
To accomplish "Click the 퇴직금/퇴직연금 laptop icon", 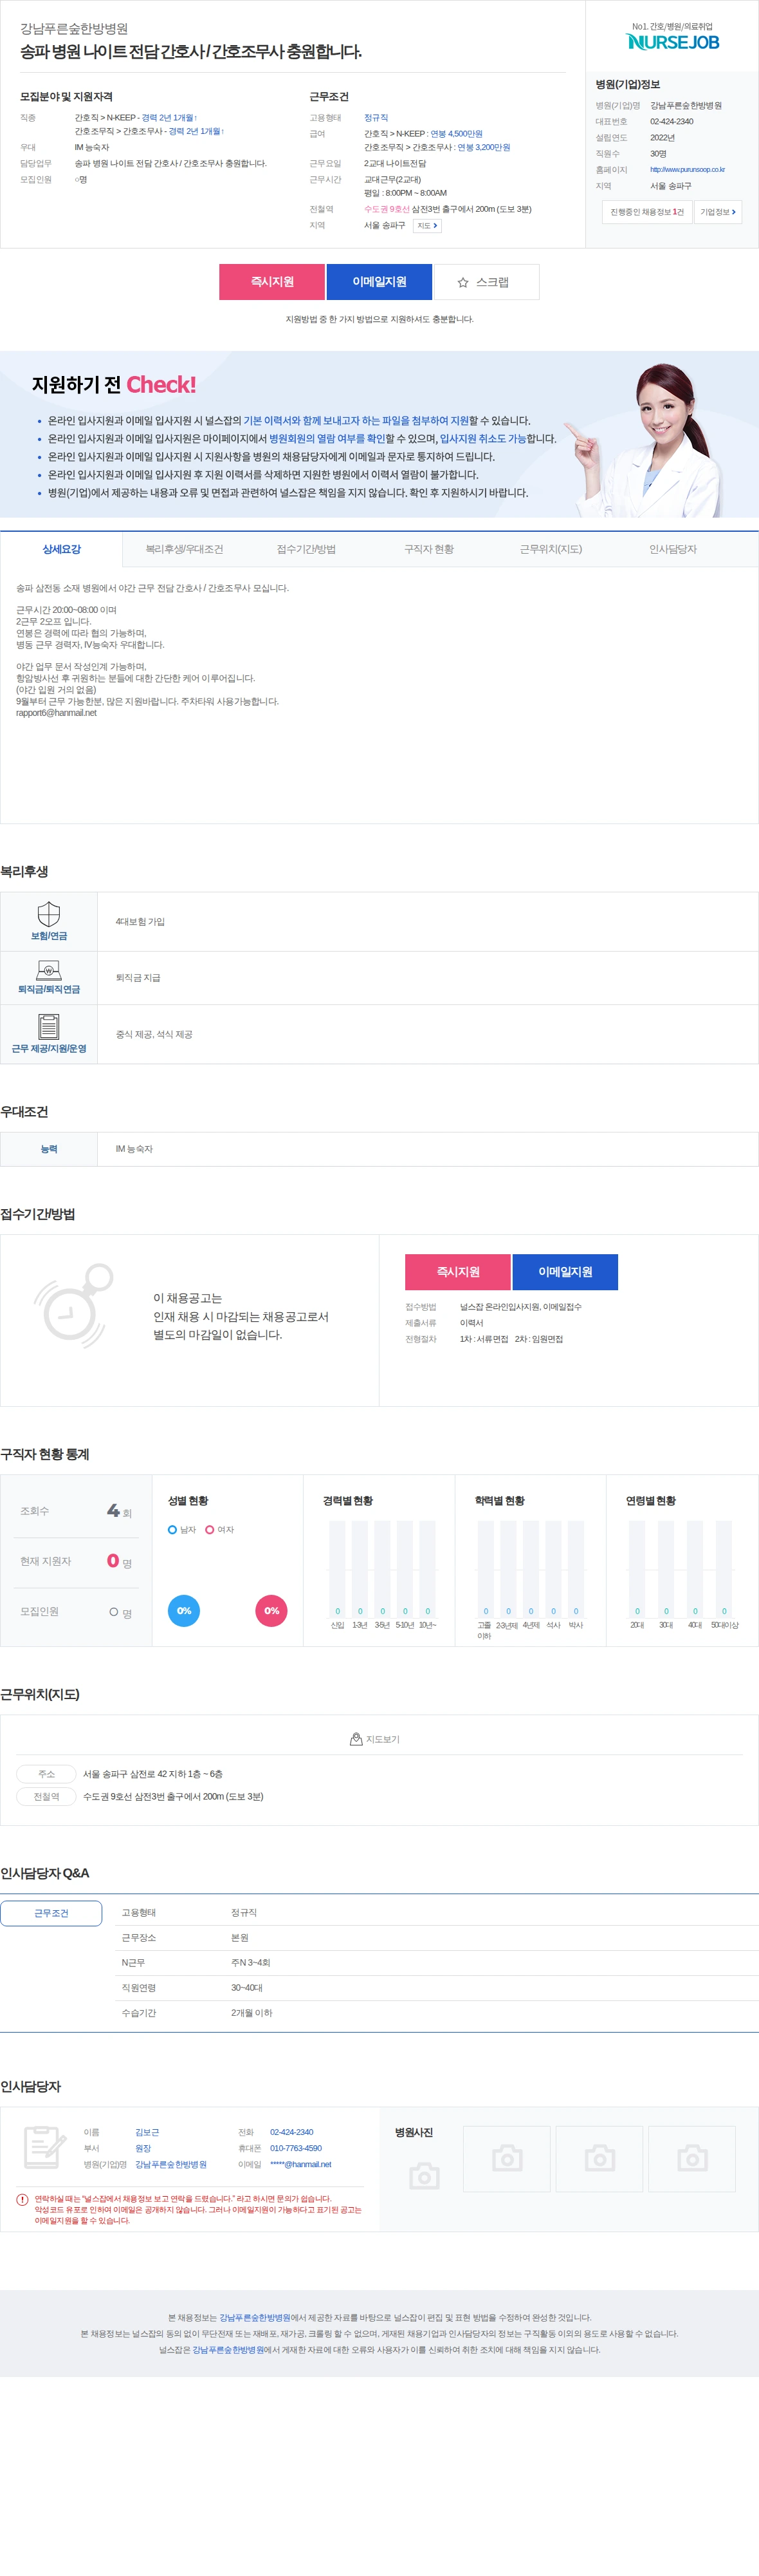I will pos(49,970).
